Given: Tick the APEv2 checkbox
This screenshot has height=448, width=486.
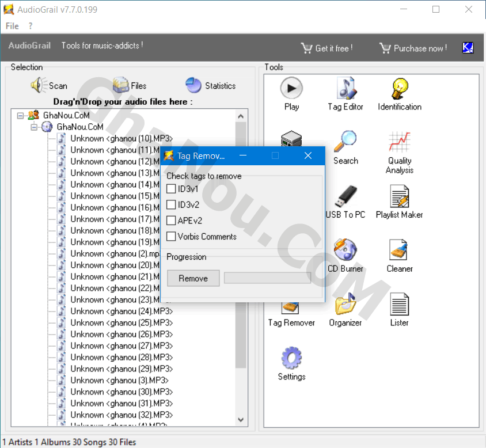Looking at the screenshot, I should pos(171,221).
